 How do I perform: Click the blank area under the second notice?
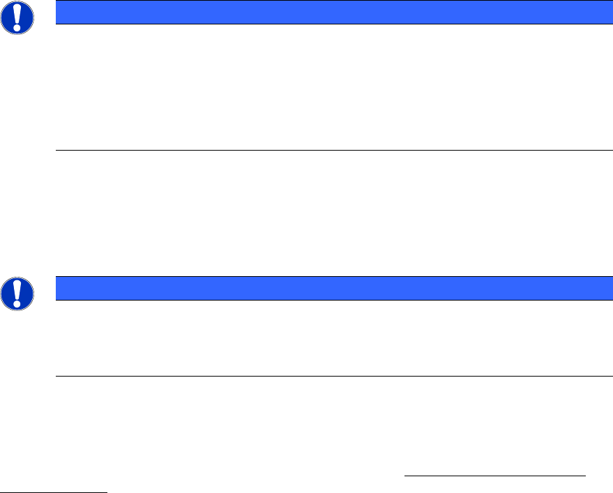[329, 425]
